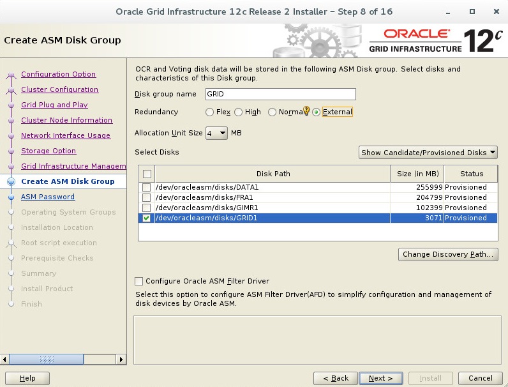This screenshot has height=387, width=508.
Task: Check the GIMR1 disk checkbox
Action: pyautogui.click(x=146, y=208)
